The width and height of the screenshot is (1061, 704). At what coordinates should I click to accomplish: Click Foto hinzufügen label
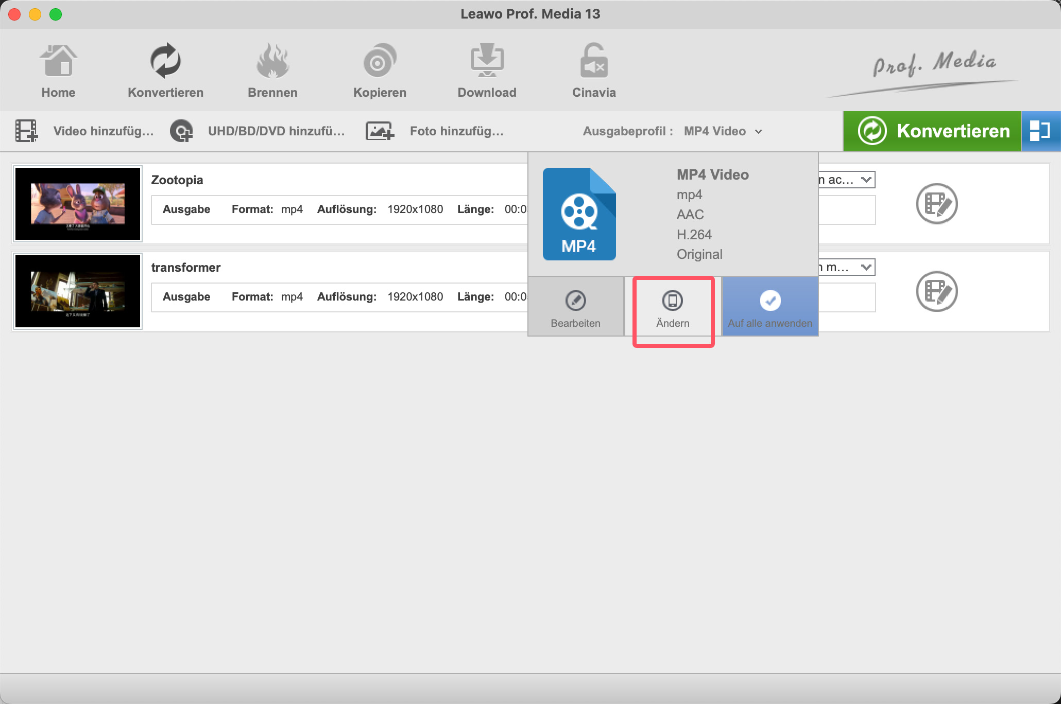pyautogui.click(x=457, y=131)
